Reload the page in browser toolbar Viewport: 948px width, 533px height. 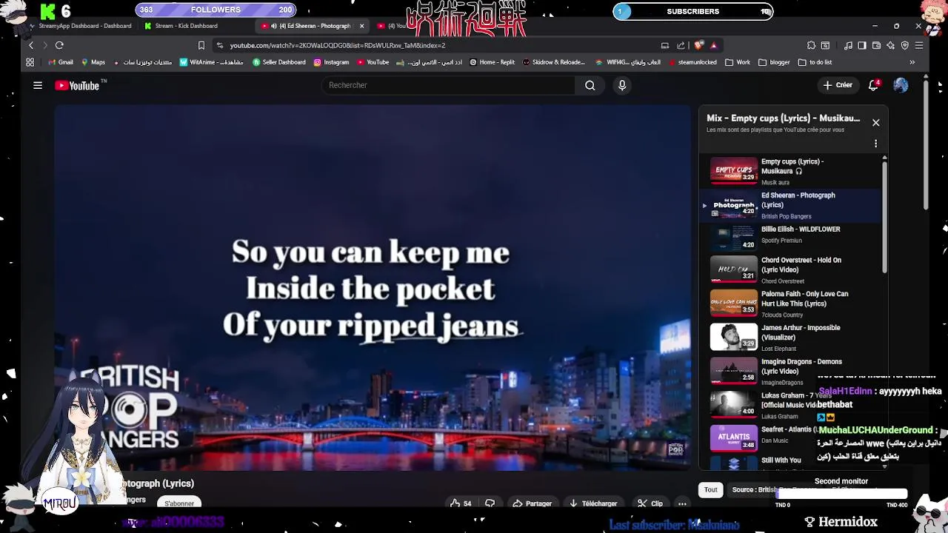pos(59,45)
